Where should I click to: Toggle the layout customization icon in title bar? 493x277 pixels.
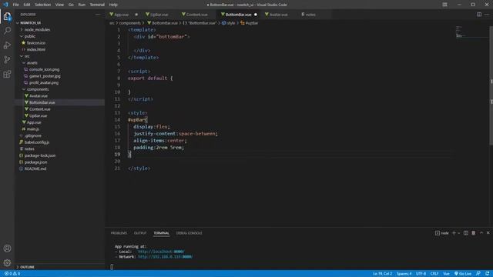point(444,5)
